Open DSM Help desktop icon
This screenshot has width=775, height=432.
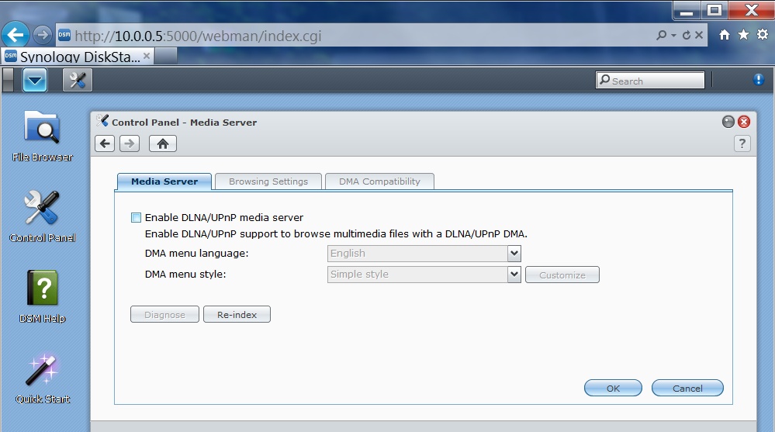point(42,296)
